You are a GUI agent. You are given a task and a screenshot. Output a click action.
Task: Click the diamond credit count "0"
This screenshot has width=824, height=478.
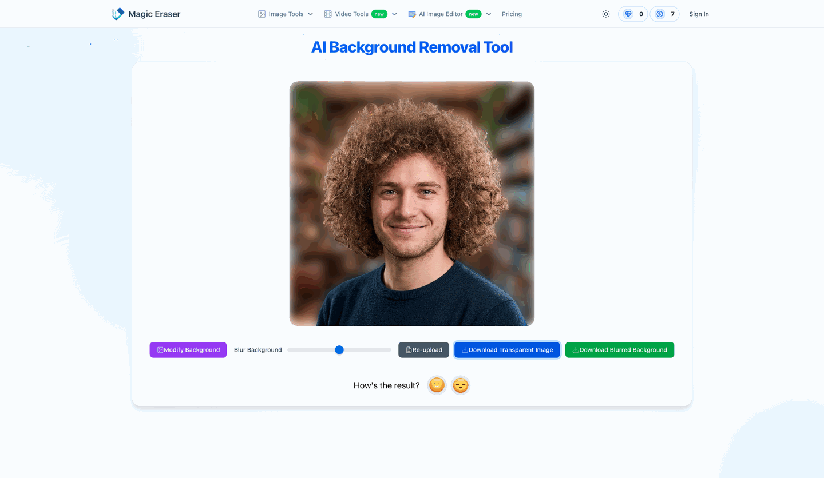tap(641, 14)
